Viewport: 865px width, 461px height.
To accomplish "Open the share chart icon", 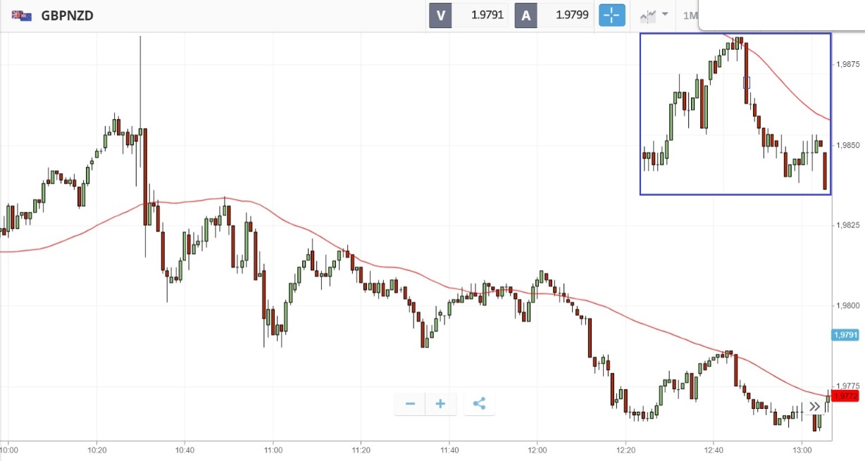I will point(479,404).
